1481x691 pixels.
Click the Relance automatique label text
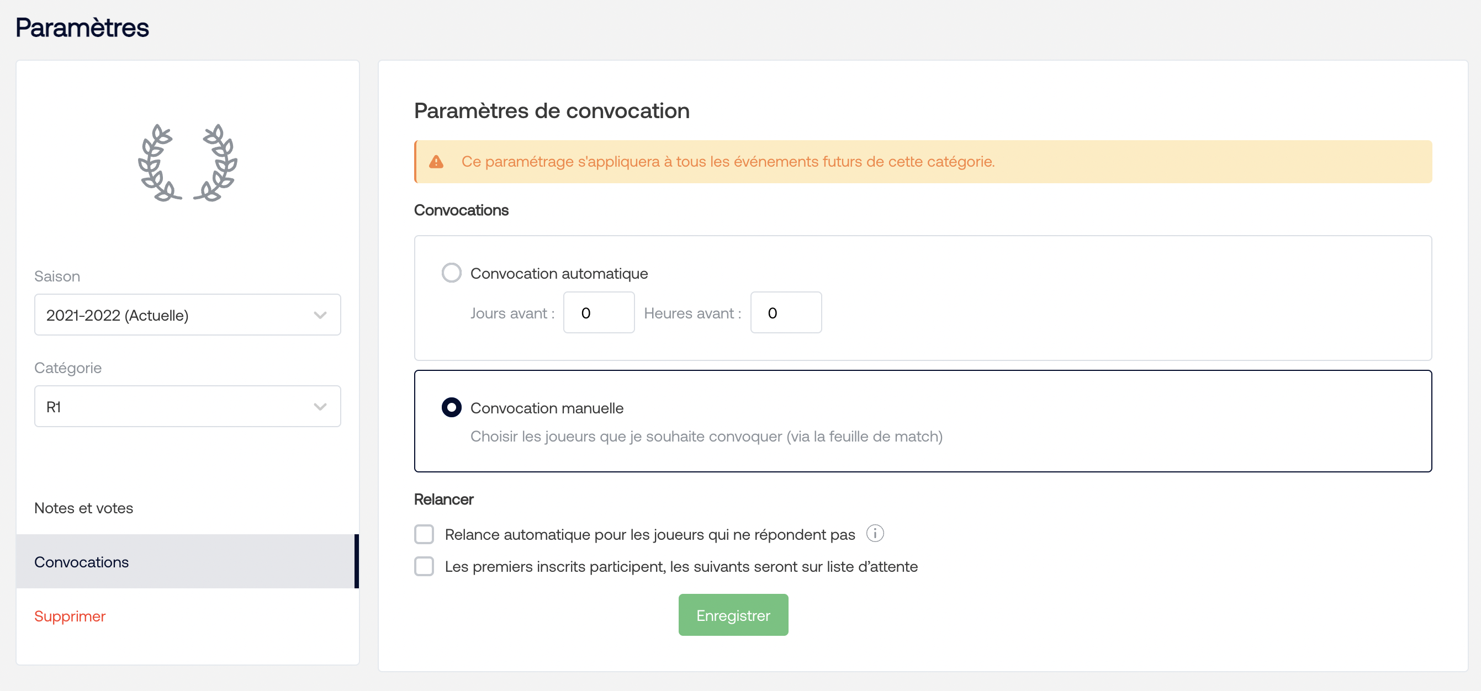[649, 535]
